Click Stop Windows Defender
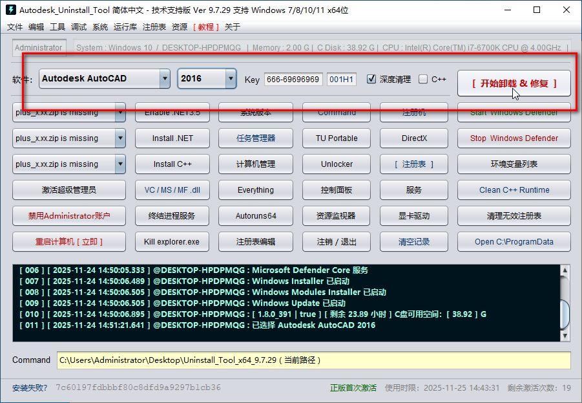This screenshot has width=582, height=403. click(x=514, y=138)
